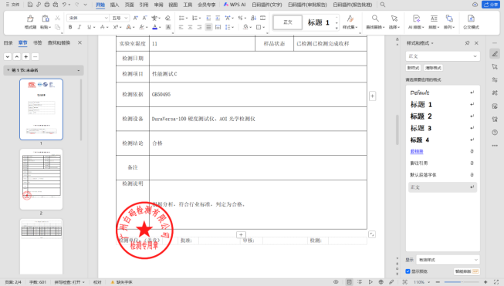Toggle justified alignment button
Screen dimensions: 504x286
pyautogui.click(x=208, y=27)
